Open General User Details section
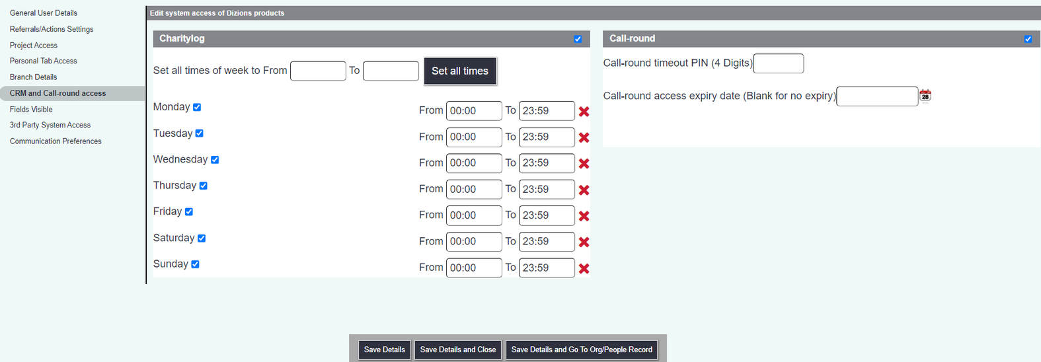 coord(44,13)
